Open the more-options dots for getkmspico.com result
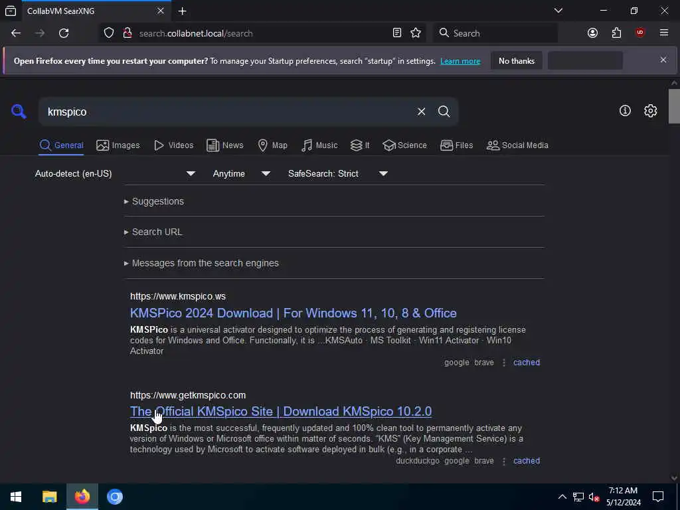 click(503, 461)
